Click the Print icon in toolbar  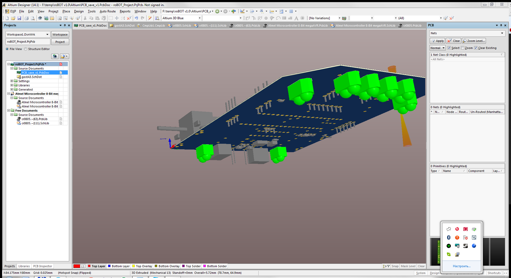26,18
